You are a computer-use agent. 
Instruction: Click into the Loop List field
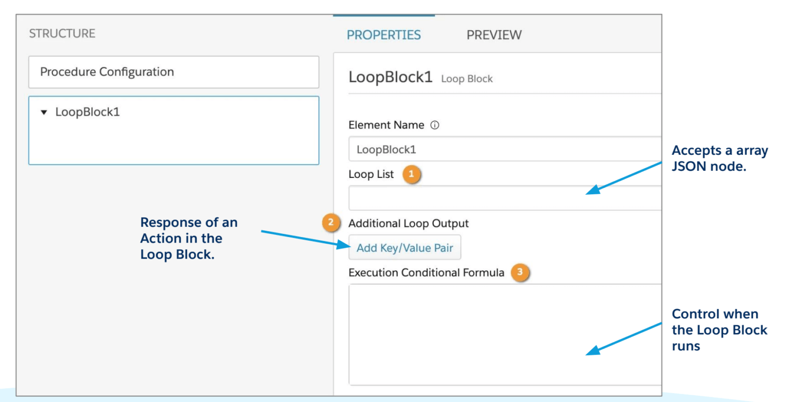(503, 198)
